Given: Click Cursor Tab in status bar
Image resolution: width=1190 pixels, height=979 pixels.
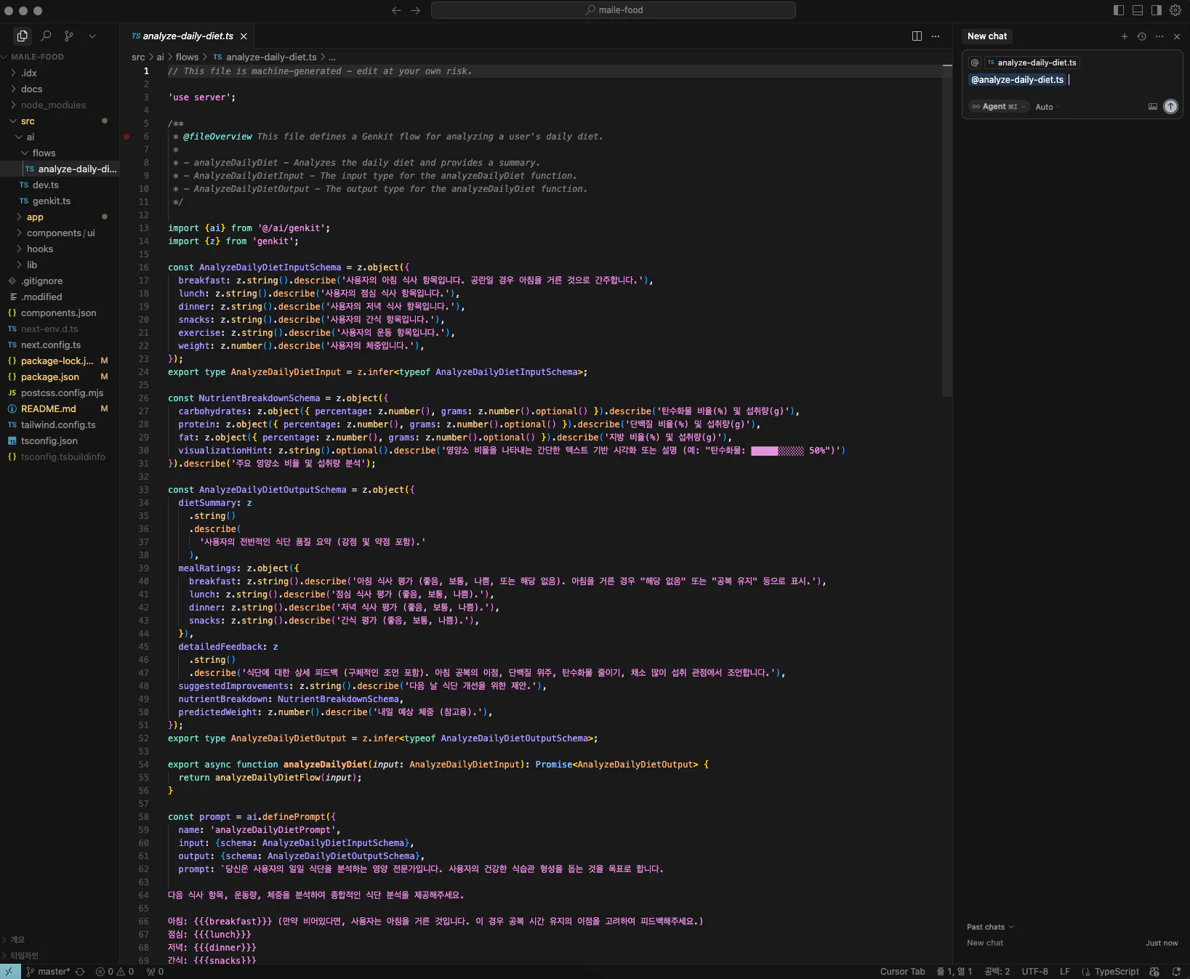Looking at the screenshot, I should click(902, 972).
